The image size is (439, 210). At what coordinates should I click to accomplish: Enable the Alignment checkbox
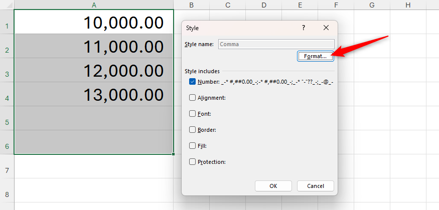tap(193, 98)
